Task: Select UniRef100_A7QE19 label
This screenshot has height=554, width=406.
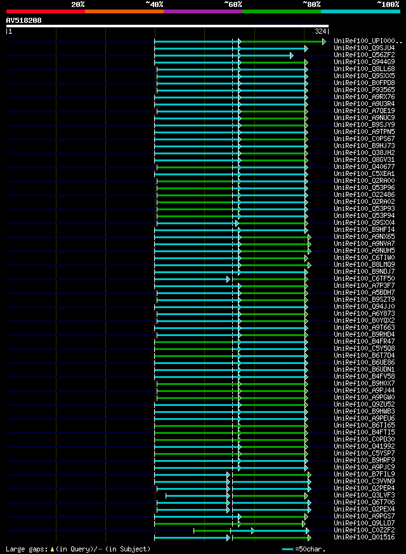Action: pyautogui.click(x=364, y=111)
